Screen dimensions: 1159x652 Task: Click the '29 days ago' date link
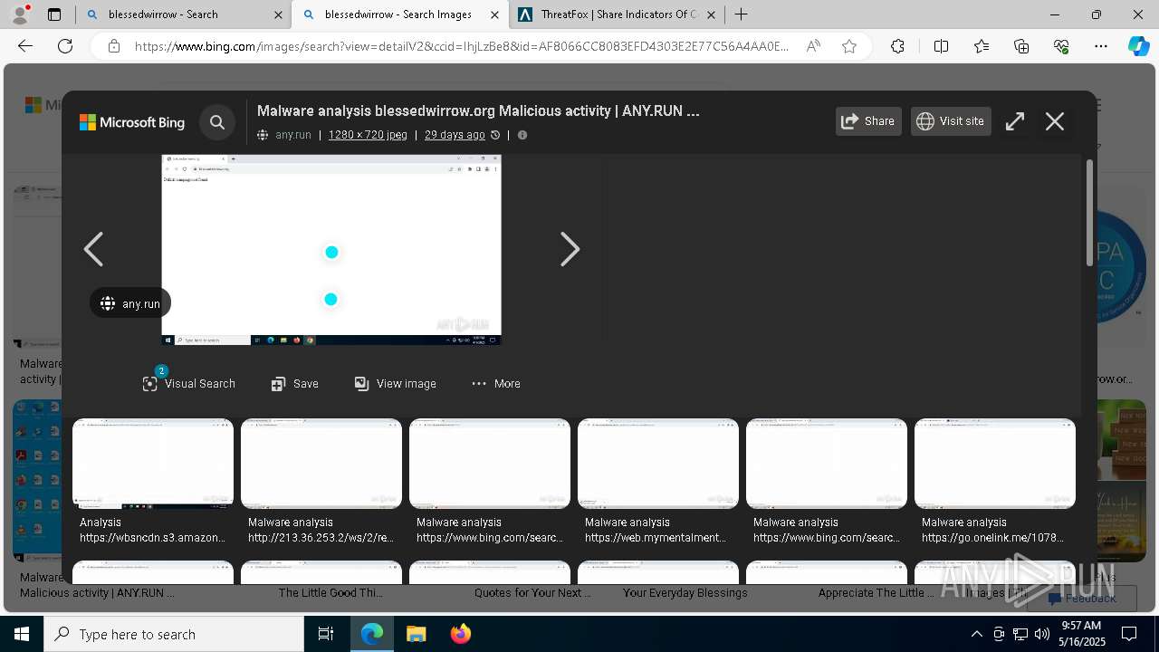455,135
